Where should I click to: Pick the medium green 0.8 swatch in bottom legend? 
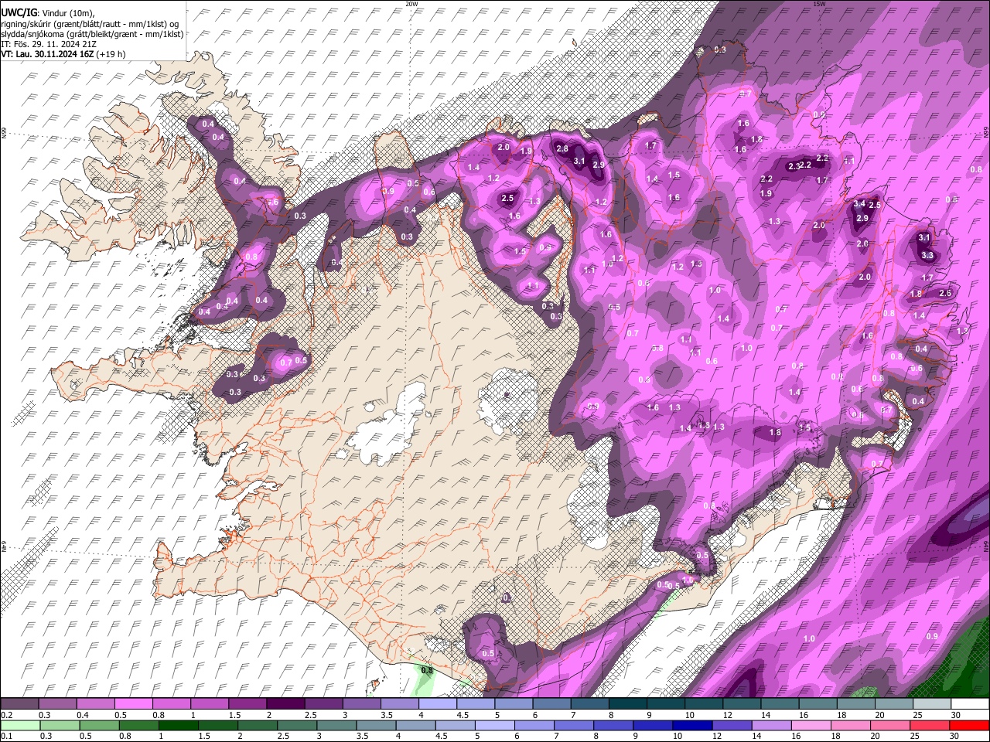138,725
